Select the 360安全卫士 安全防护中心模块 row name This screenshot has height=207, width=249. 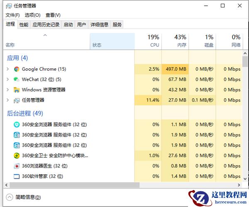click(x=55, y=156)
